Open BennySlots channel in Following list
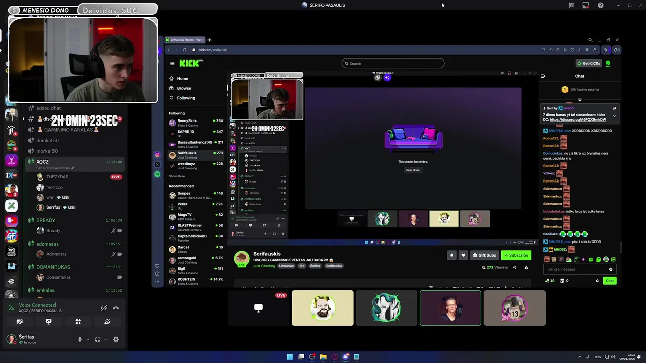646x363 pixels. click(x=196, y=123)
